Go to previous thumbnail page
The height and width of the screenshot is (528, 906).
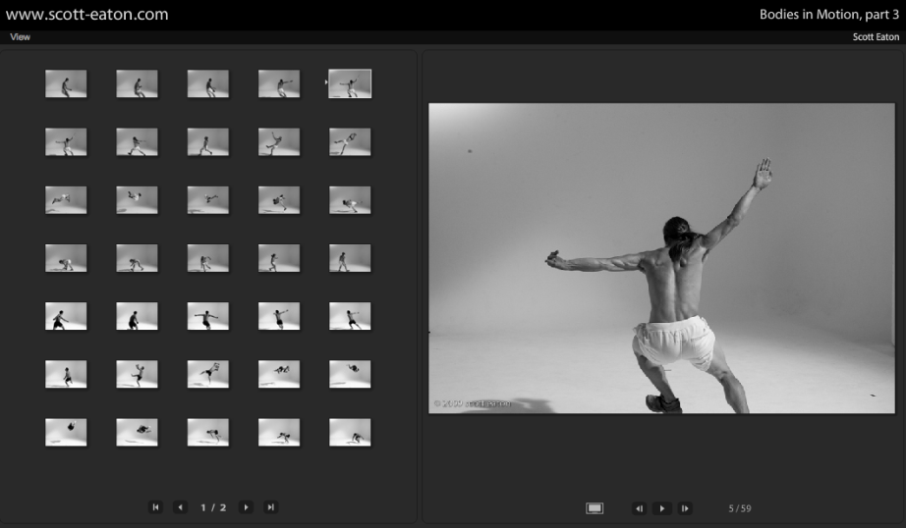[x=180, y=507]
